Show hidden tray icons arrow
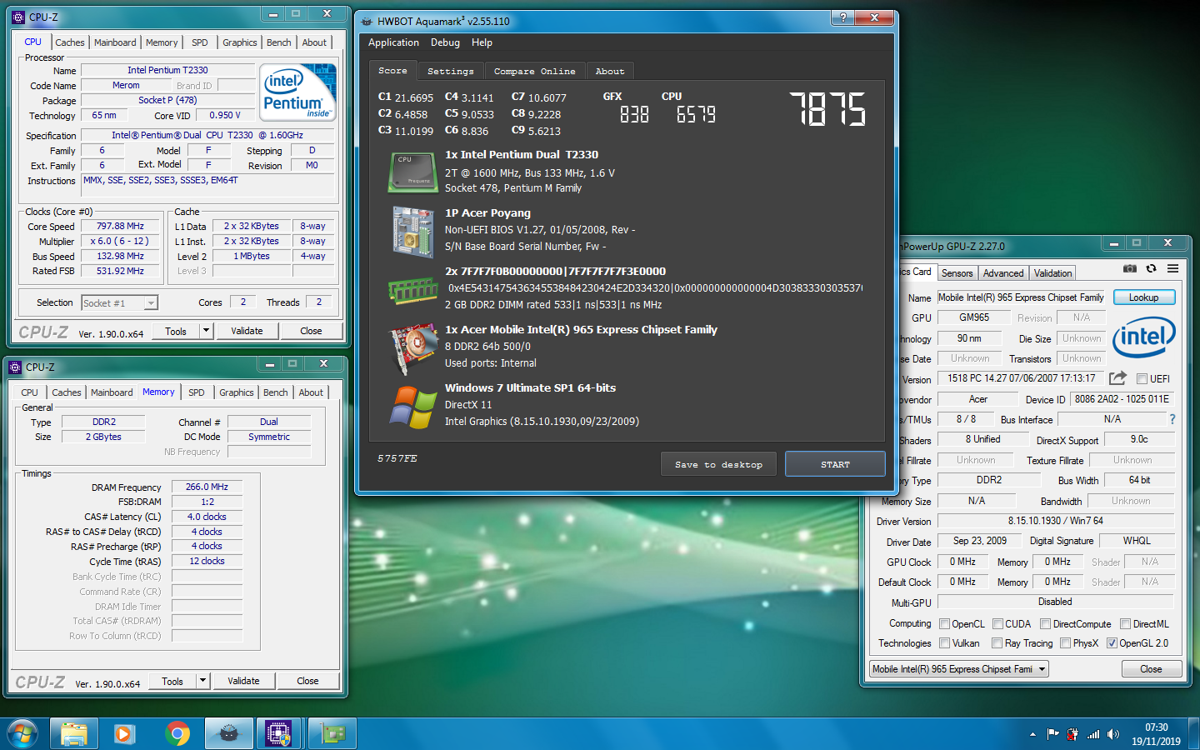1200x750 pixels. pos(1032,734)
